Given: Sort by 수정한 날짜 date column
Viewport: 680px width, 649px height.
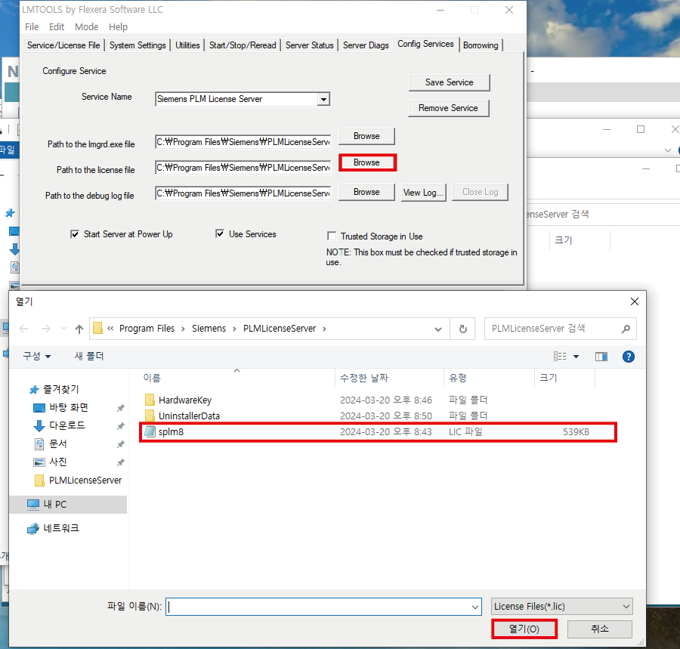Looking at the screenshot, I should pyautogui.click(x=389, y=378).
